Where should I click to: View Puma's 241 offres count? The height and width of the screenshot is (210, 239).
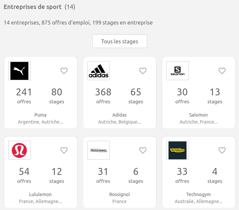click(x=24, y=96)
